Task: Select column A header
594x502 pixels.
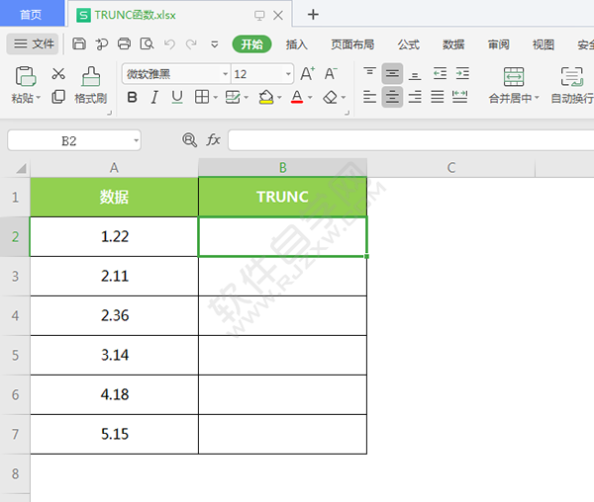Action: coord(114,167)
